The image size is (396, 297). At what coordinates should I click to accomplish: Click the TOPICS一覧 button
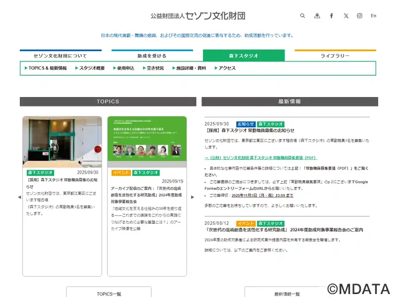[109, 293]
